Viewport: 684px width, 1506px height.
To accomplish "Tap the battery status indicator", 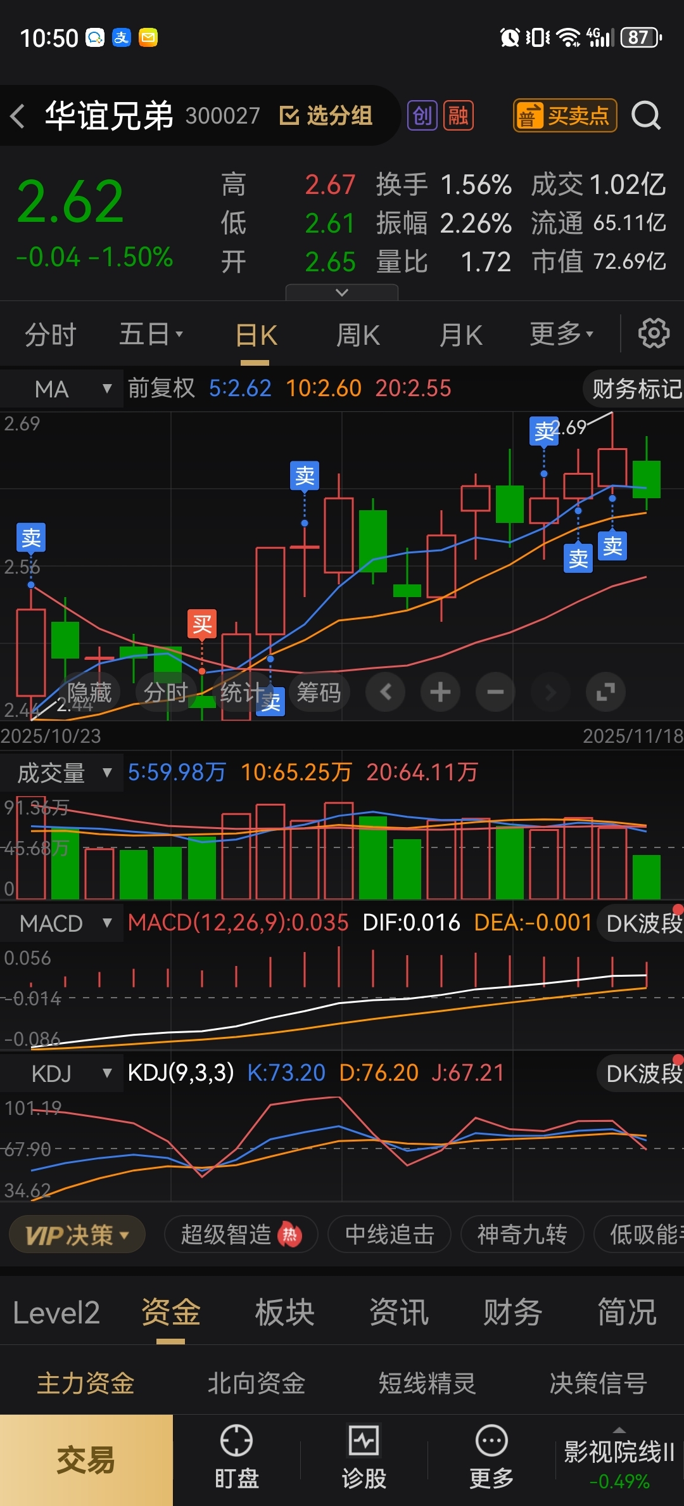I will tap(641, 37).
